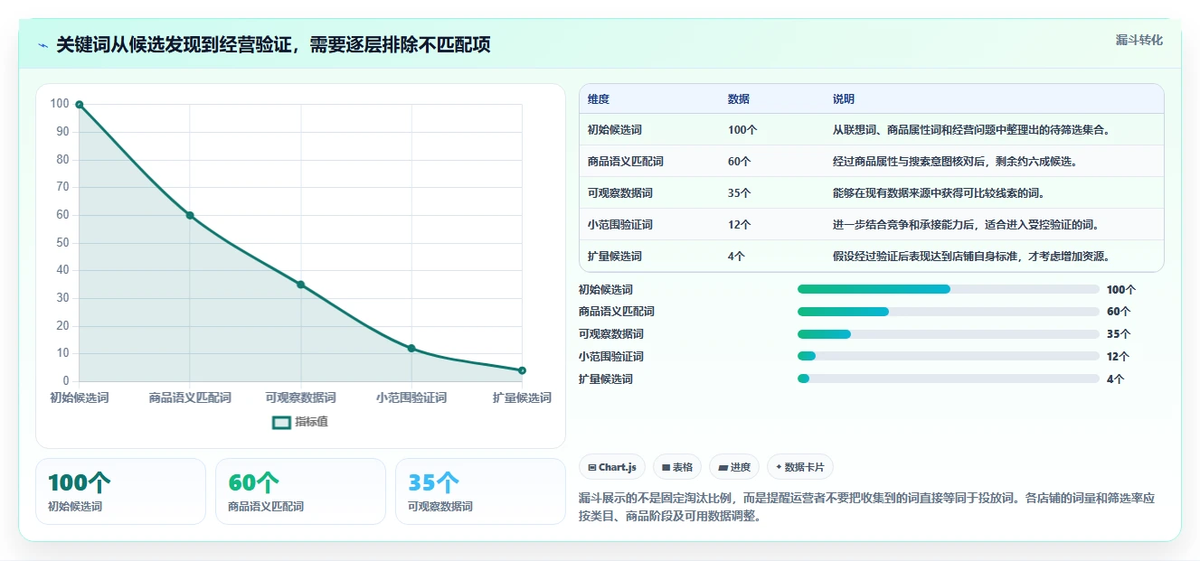Click the icon inside the Chart.js chip

point(591,468)
